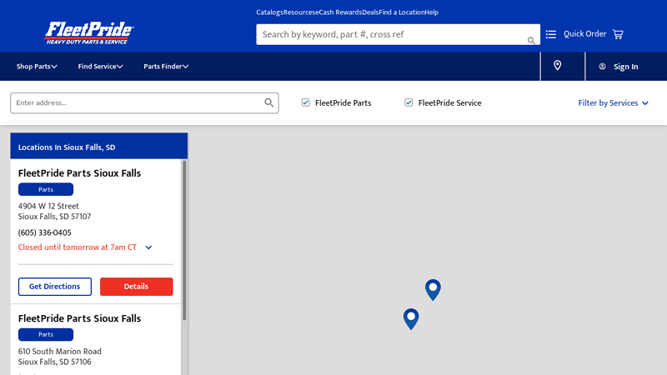Image resolution: width=667 pixels, height=375 pixels.
Task: Focus the Enter address input field
Action: [138, 102]
